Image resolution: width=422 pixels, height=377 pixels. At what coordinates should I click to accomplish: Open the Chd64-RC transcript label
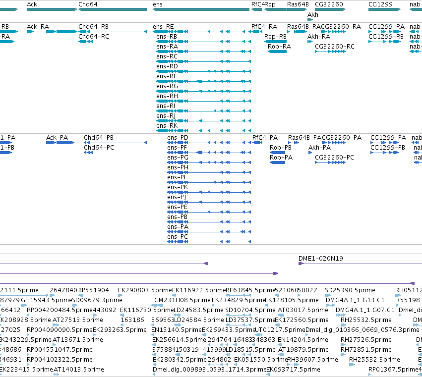94,37
